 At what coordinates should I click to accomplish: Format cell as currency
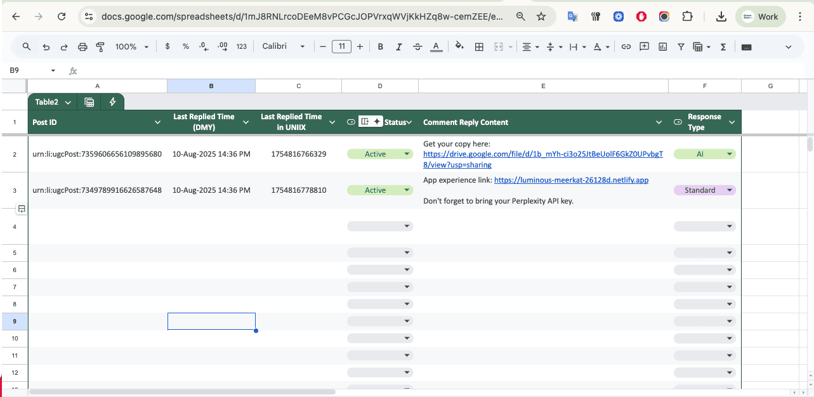pyautogui.click(x=167, y=46)
